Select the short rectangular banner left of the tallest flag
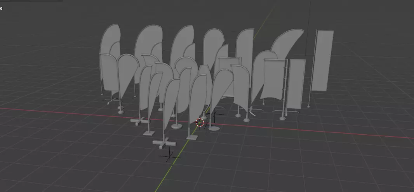The height and width of the screenshot is (192, 414). [296, 84]
